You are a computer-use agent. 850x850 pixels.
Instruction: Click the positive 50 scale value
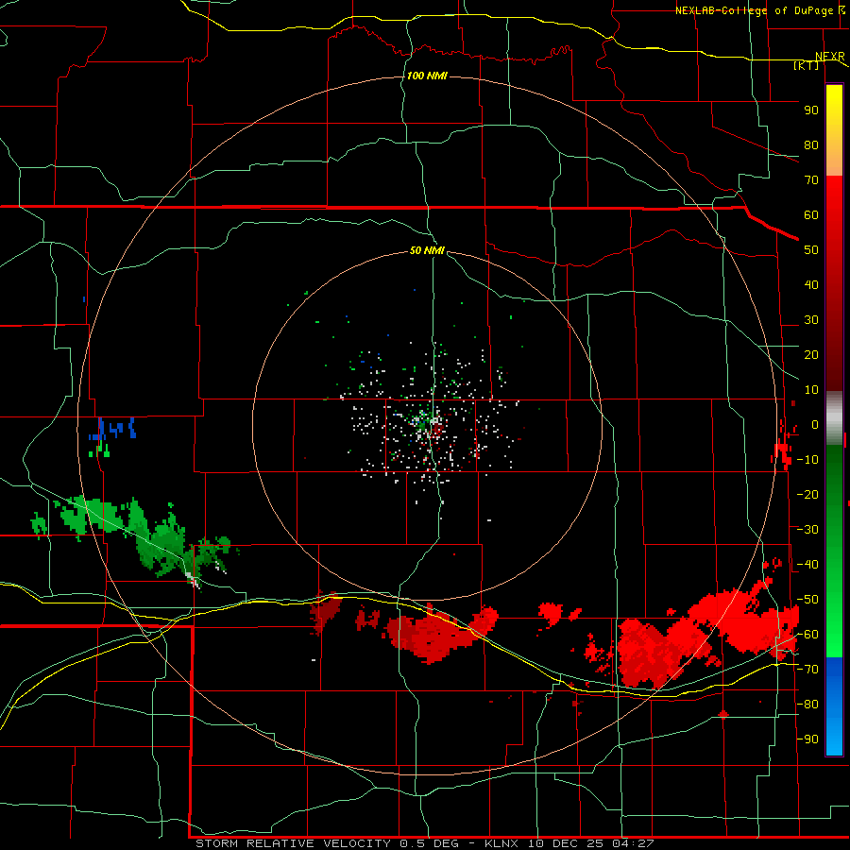(811, 250)
